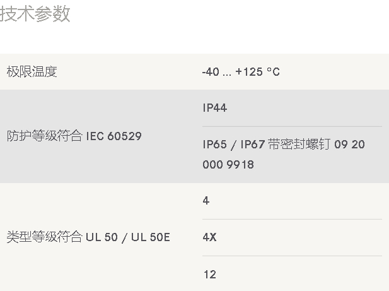The height and width of the screenshot is (291, 389).
Task: Click the -40 ... +125 °C value
Action: [x=241, y=72]
